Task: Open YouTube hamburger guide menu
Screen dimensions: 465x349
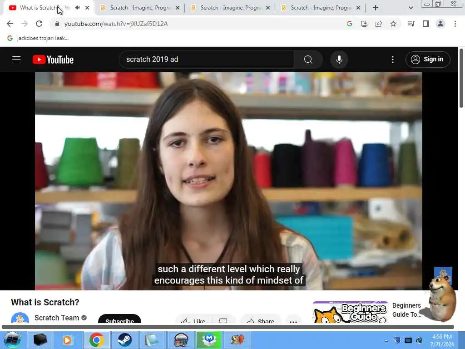Action: [16, 60]
